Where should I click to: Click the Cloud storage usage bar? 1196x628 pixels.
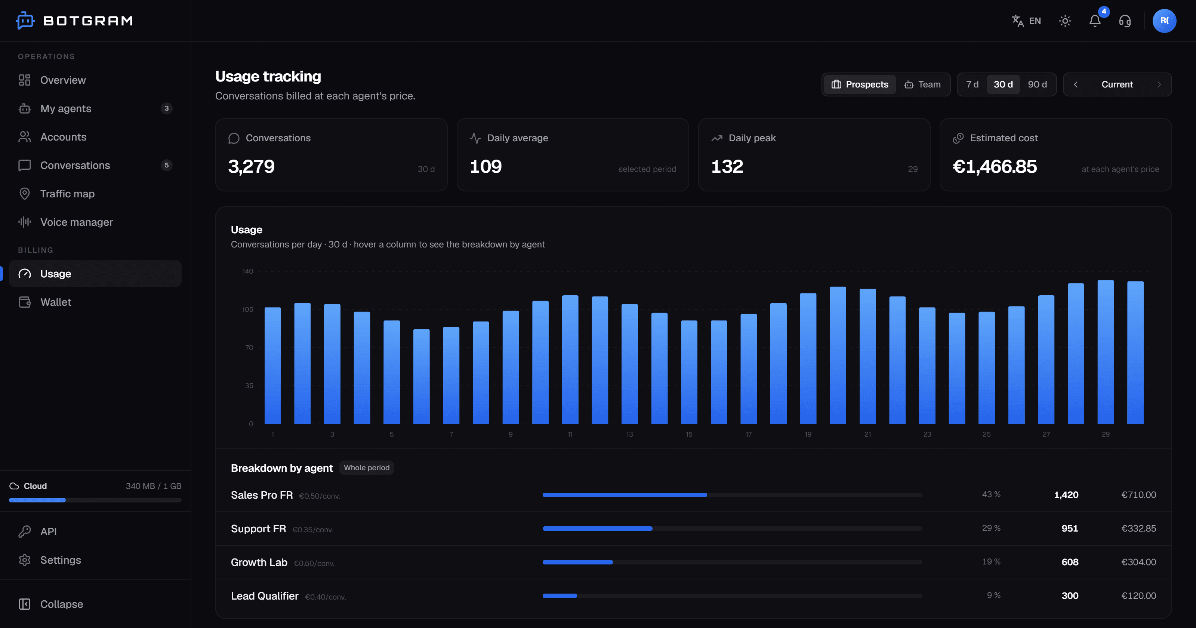(x=95, y=500)
